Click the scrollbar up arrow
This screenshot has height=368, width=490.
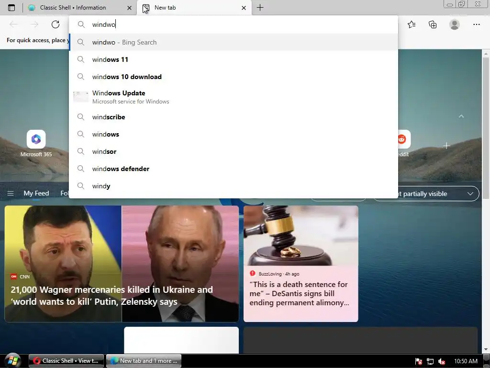coord(486,54)
